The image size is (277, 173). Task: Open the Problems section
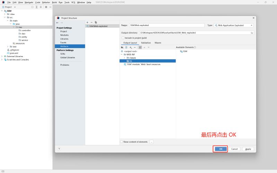[65, 65]
